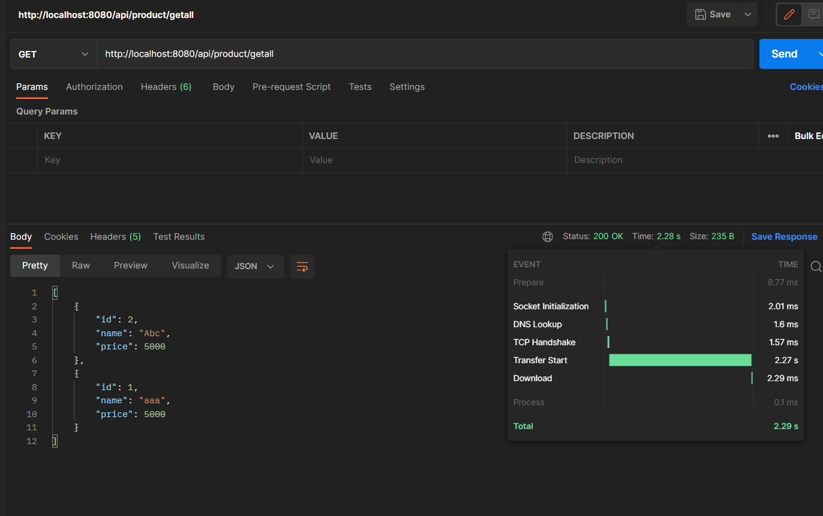
Task: Select the Preview view mode
Action: pyautogui.click(x=131, y=265)
